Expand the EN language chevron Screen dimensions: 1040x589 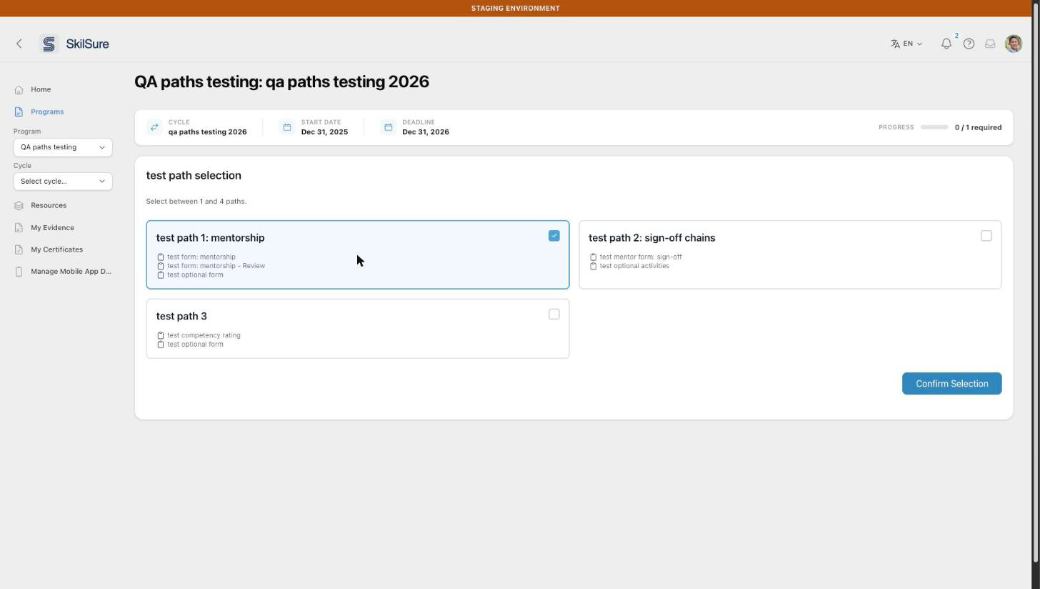pyautogui.click(x=919, y=44)
